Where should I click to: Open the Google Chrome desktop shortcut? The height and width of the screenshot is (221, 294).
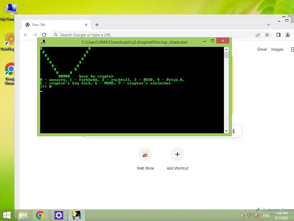pyautogui.click(x=9, y=74)
